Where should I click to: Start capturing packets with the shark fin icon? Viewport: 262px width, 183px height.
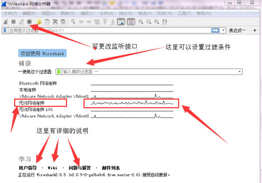coord(6,22)
